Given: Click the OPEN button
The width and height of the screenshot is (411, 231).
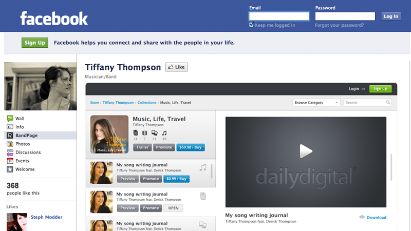Looking at the screenshot, I should pos(173,208).
